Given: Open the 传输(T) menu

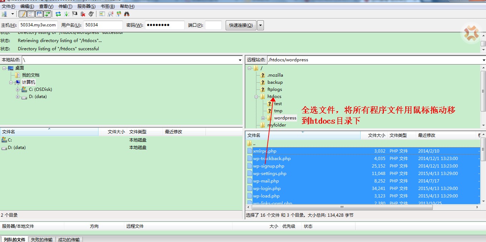Looking at the screenshot, I should pyautogui.click(x=65, y=6).
